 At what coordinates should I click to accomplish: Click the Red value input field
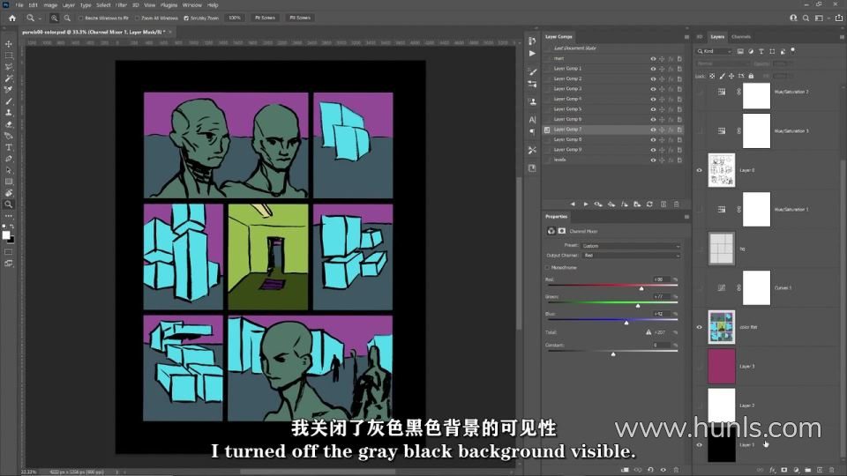coord(661,279)
